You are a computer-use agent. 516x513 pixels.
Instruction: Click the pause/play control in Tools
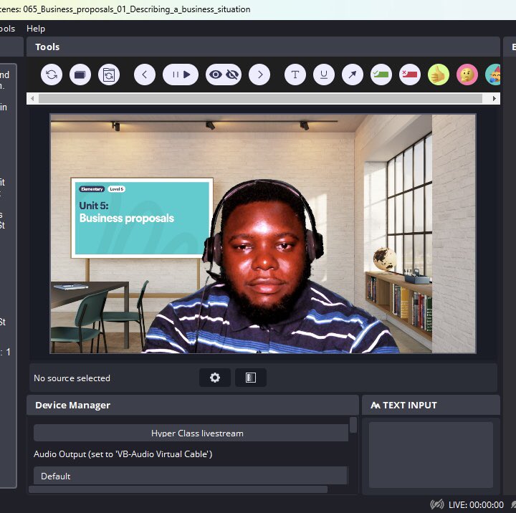(x=181, y=75)
